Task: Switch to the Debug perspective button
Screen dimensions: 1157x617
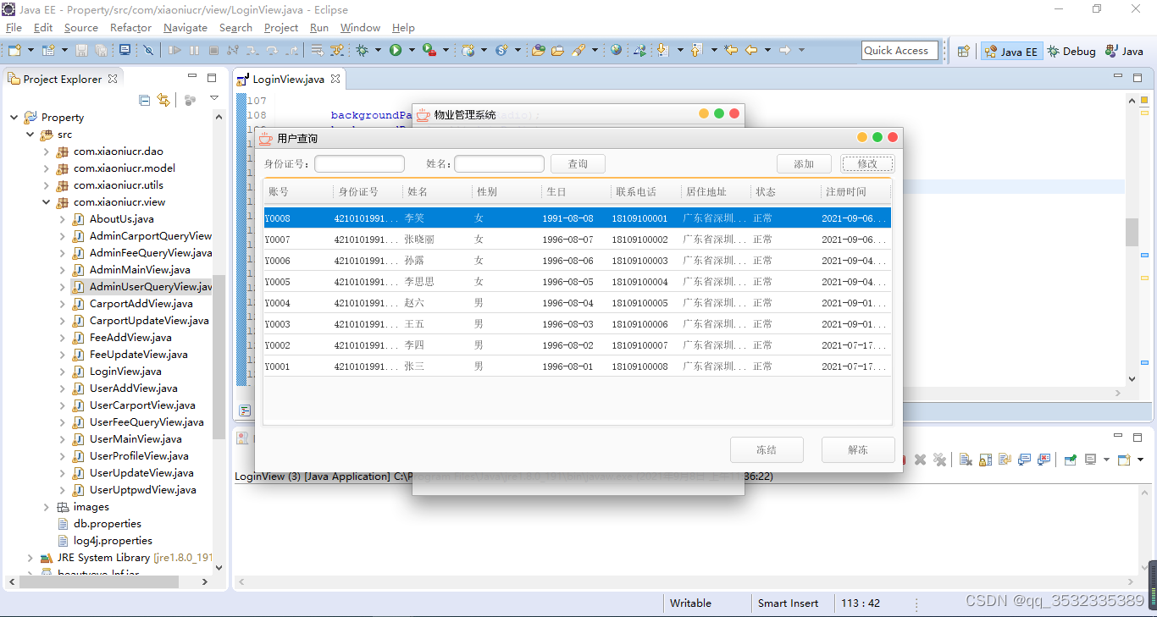Action: [x=1070, y=51]
